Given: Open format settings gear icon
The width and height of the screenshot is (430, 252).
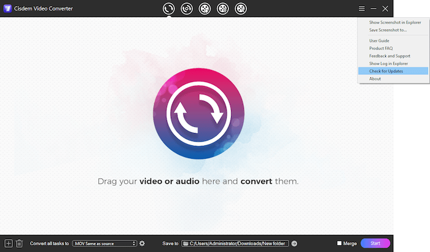Looking at the screenshot, I should tap(142, 243).
